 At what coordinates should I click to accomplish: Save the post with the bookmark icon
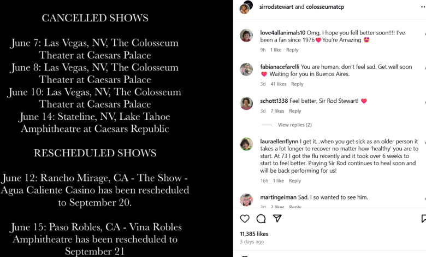pyautogui.click(x=423, y=219)
